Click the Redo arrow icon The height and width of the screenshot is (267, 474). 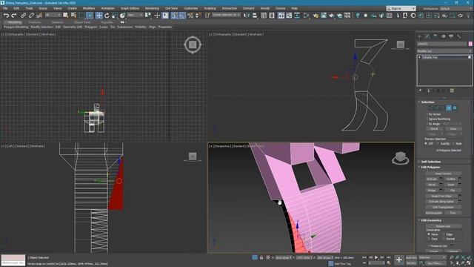point(14,16)
